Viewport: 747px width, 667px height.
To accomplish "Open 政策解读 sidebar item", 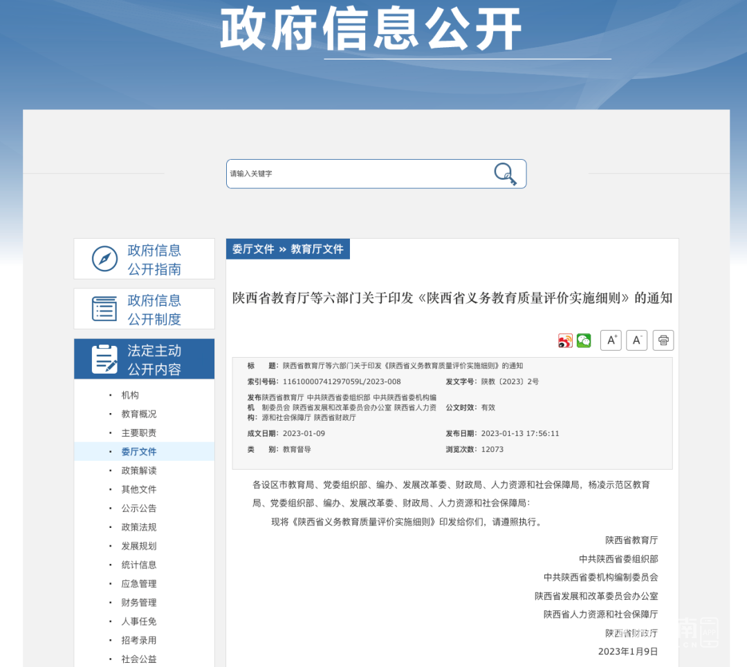I will [139, 470].
